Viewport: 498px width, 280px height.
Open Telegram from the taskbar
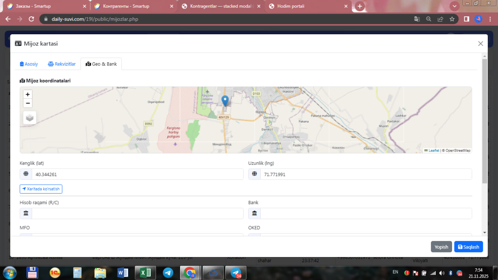168,273
